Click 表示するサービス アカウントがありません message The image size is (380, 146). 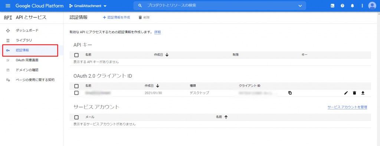coord(104,124)
